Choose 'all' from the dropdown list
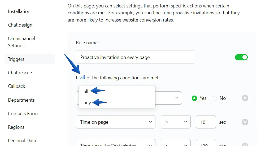 coord(86,92)
